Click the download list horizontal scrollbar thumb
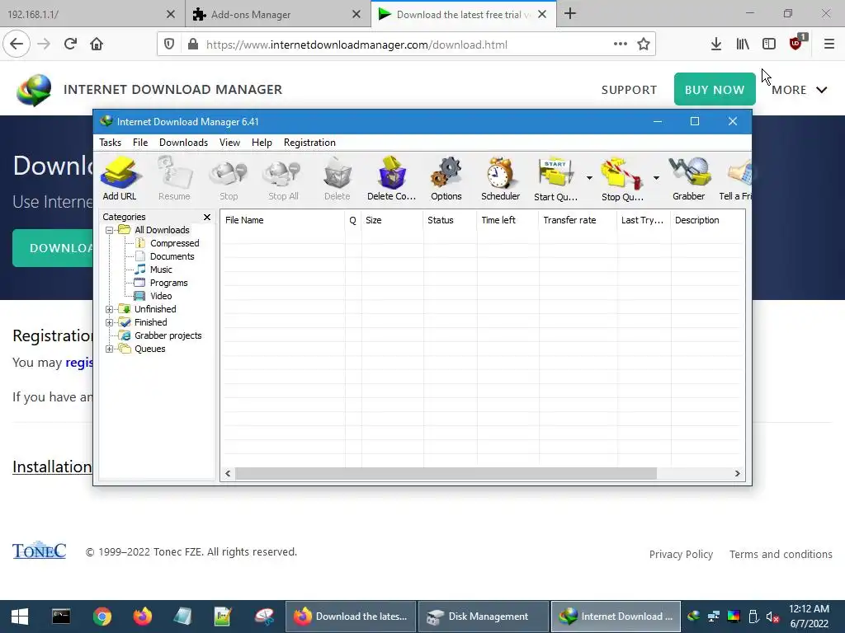 [446, 474]
